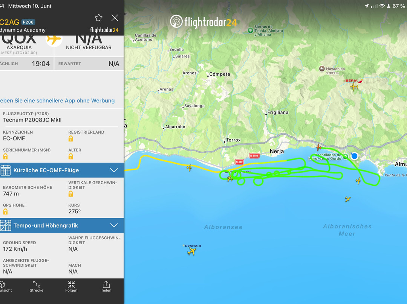Select the Iberia aircraft on the map
The width and height of the screenshot is (407, 304).
[x=354, y=87]
